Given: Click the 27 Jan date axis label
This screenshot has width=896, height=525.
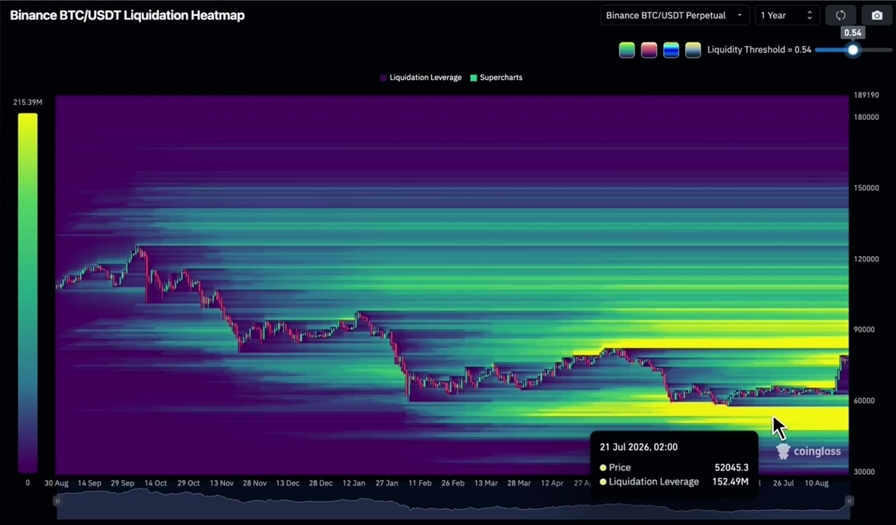Looking at the screenshot, I should coord(387,483).
